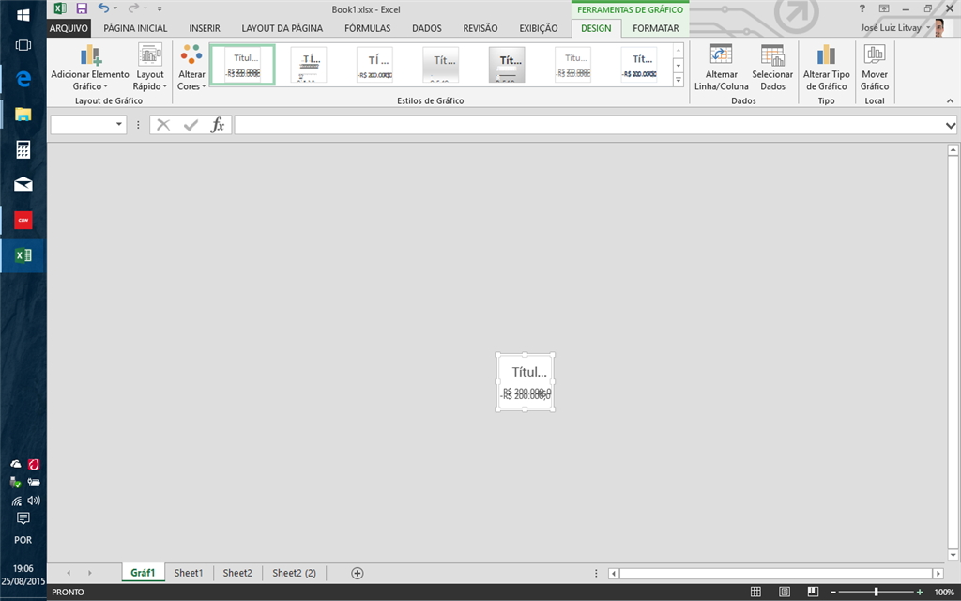Switch to INSERIR tab
The image size is (961, 601).
tap(205, 28)
